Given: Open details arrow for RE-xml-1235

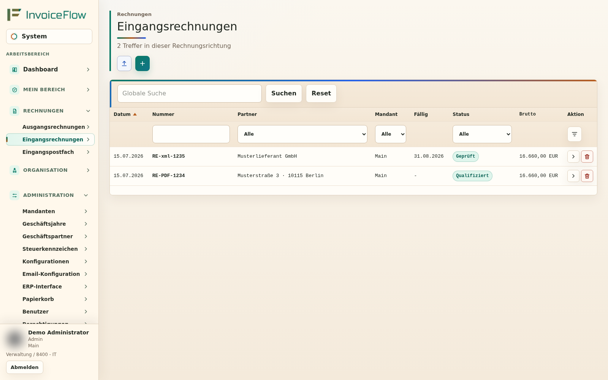Looking at the screenshot, I should click(x=573, y=157).
